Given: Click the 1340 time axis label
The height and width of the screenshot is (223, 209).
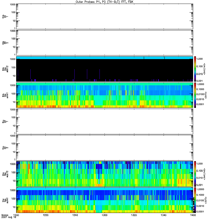Looking at the screenshot, I should [163, 216].
